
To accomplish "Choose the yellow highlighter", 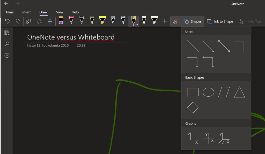I will 102,20.
